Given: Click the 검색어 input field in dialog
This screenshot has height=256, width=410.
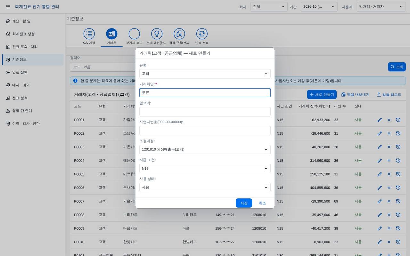Looking at the screenshot, I should click(205, 112).
